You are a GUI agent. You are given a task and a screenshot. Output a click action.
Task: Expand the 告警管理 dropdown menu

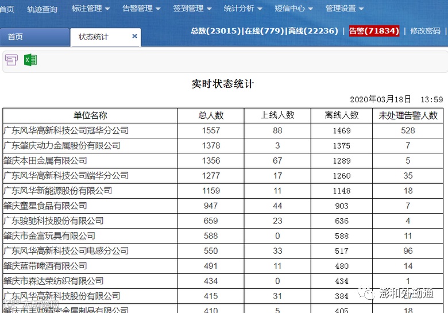point(141,9)
